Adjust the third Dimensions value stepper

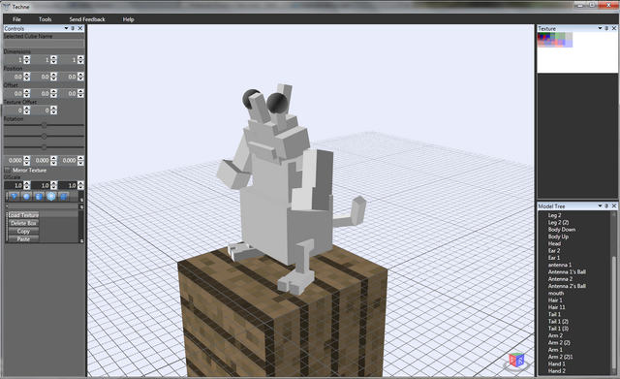pos(80,60)
